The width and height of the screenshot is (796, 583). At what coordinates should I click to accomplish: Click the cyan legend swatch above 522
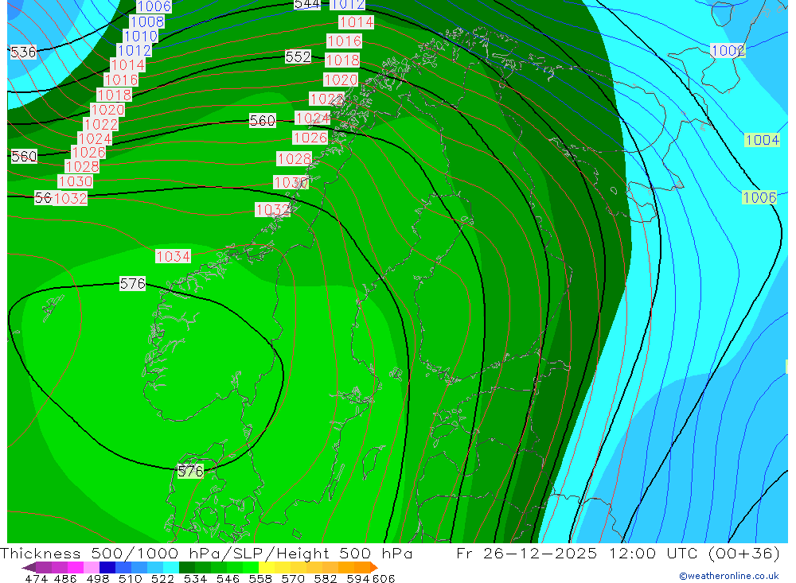[x=171, y=567]
